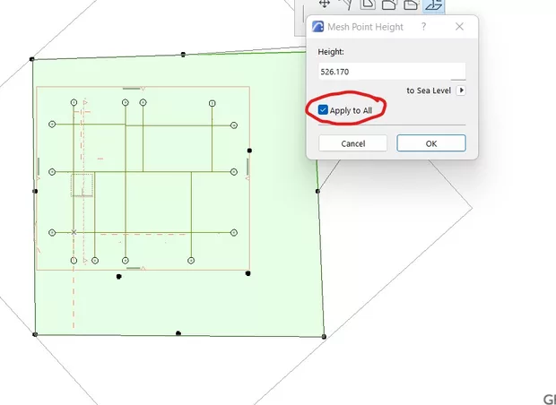
Task: Select mesh node at top-left corner
Action: (x=32, y=59)
